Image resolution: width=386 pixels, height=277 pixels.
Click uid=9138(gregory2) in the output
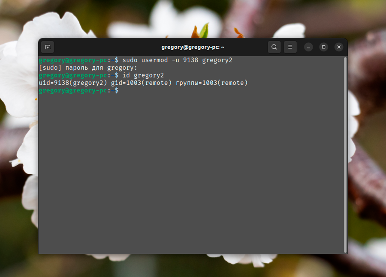point(73,83)
